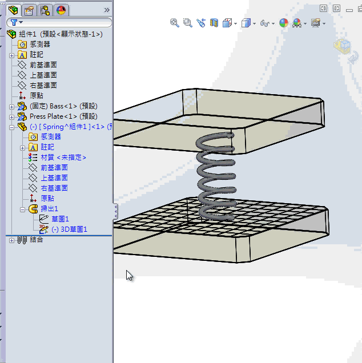Click the upper press plate model
The width and height of the screenshot is (362, 363).
[x=278, y=111]
